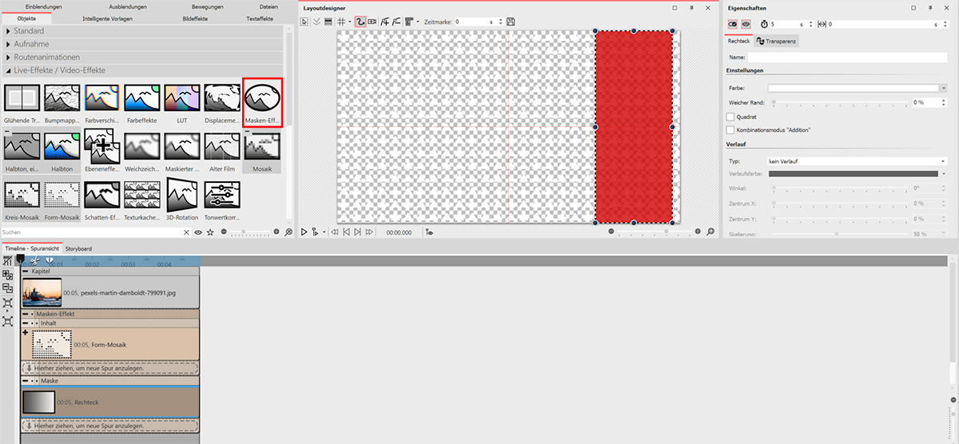The image size is (959, 444).
Task: Toggle the grid display in Layoutdesigner toolbar
Action: coord(340,22)
